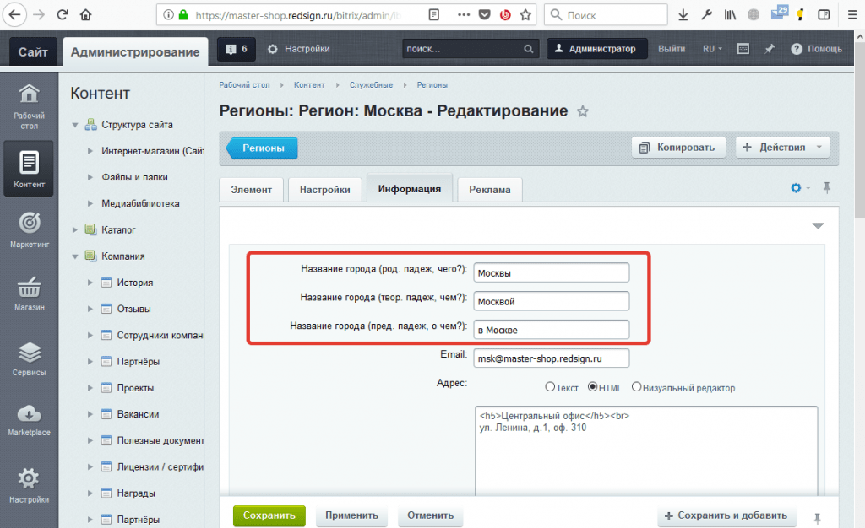The image size is (865, 528).
Task: Open the Маркетинг sidebar section
Action: pos(29,229)
